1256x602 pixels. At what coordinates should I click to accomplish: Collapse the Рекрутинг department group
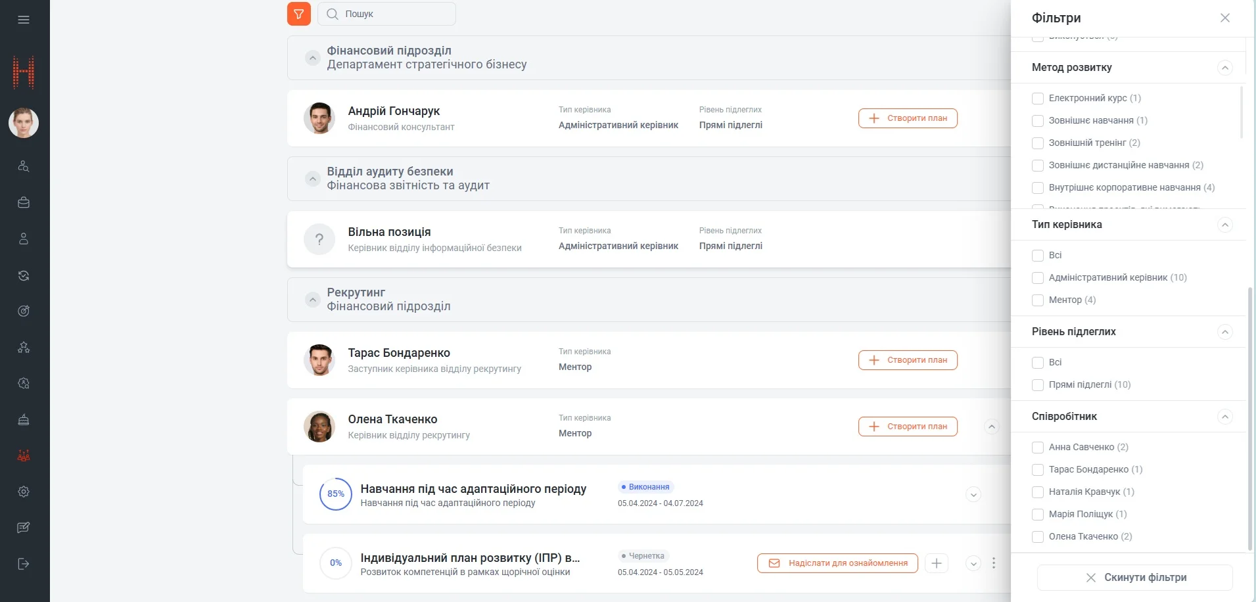coord(313,300)
